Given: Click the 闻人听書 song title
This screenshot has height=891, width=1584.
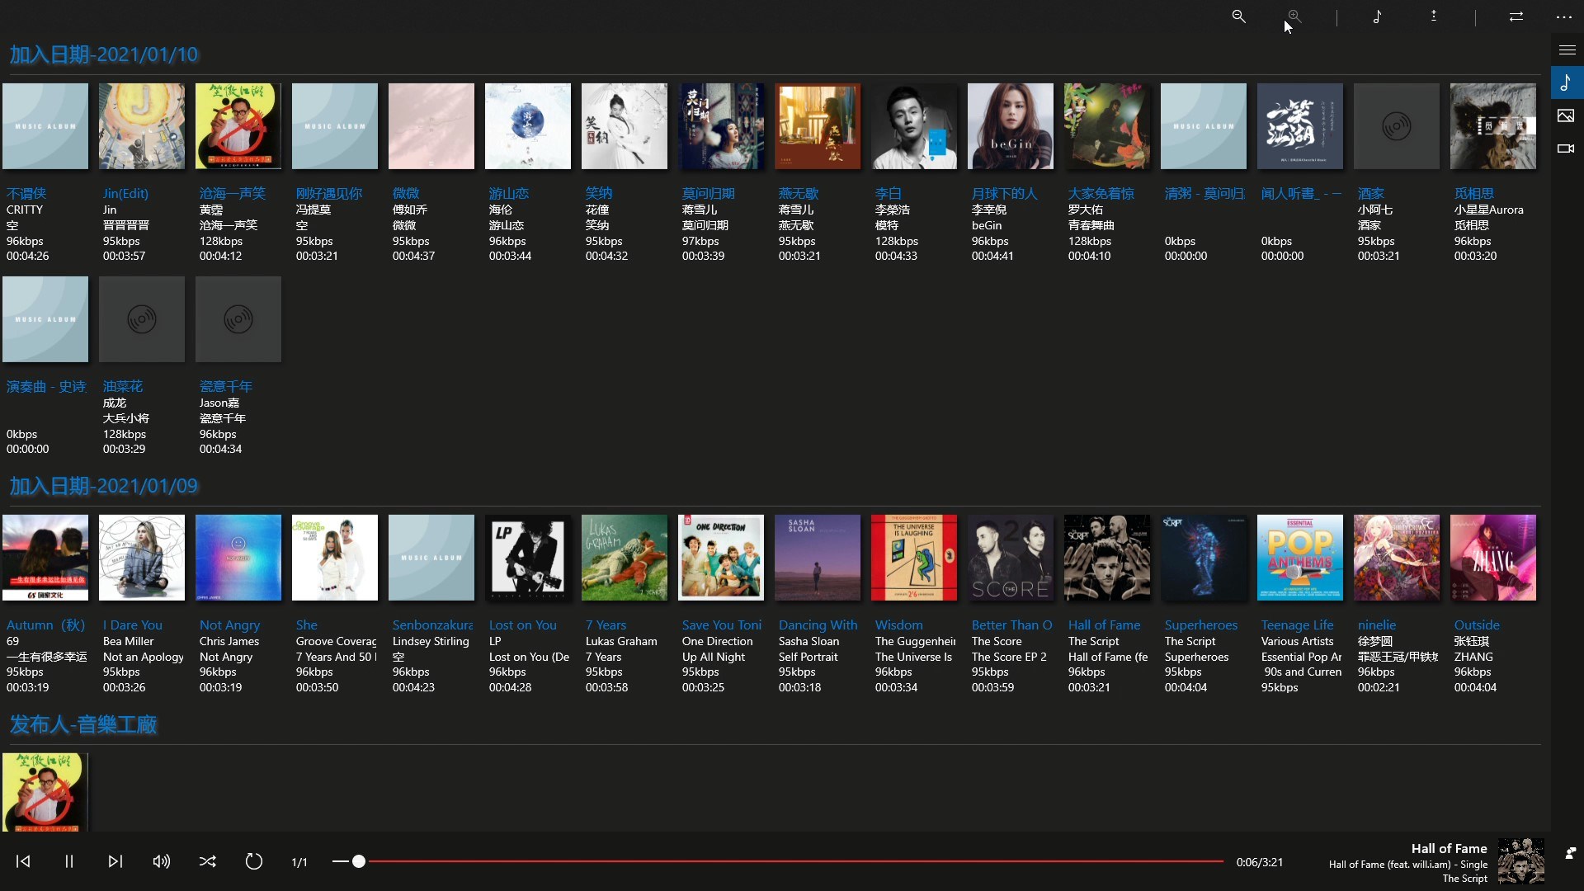Looking at the screenshot, I should coord(1301,193).
